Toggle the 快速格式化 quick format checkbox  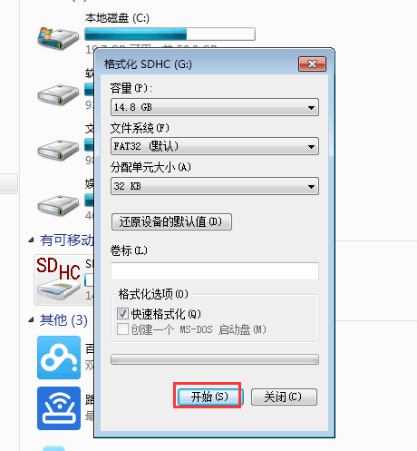pyautogui.click(x=122, y=314)
